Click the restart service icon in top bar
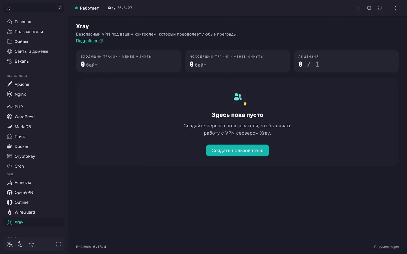The image size is (407, 254). (x=380, y=8)
